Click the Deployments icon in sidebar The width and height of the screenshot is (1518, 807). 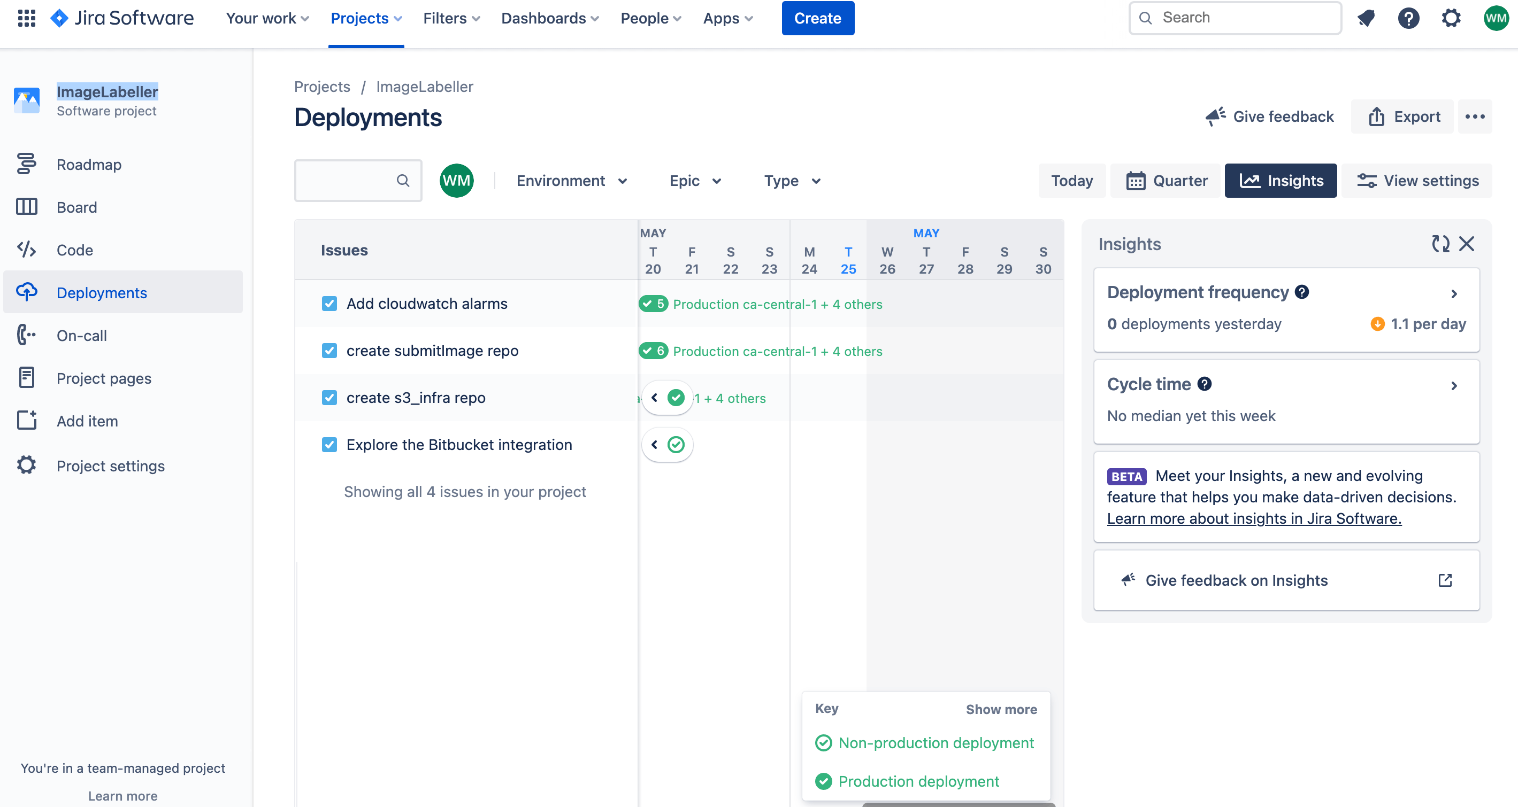[x=26, y=292]
